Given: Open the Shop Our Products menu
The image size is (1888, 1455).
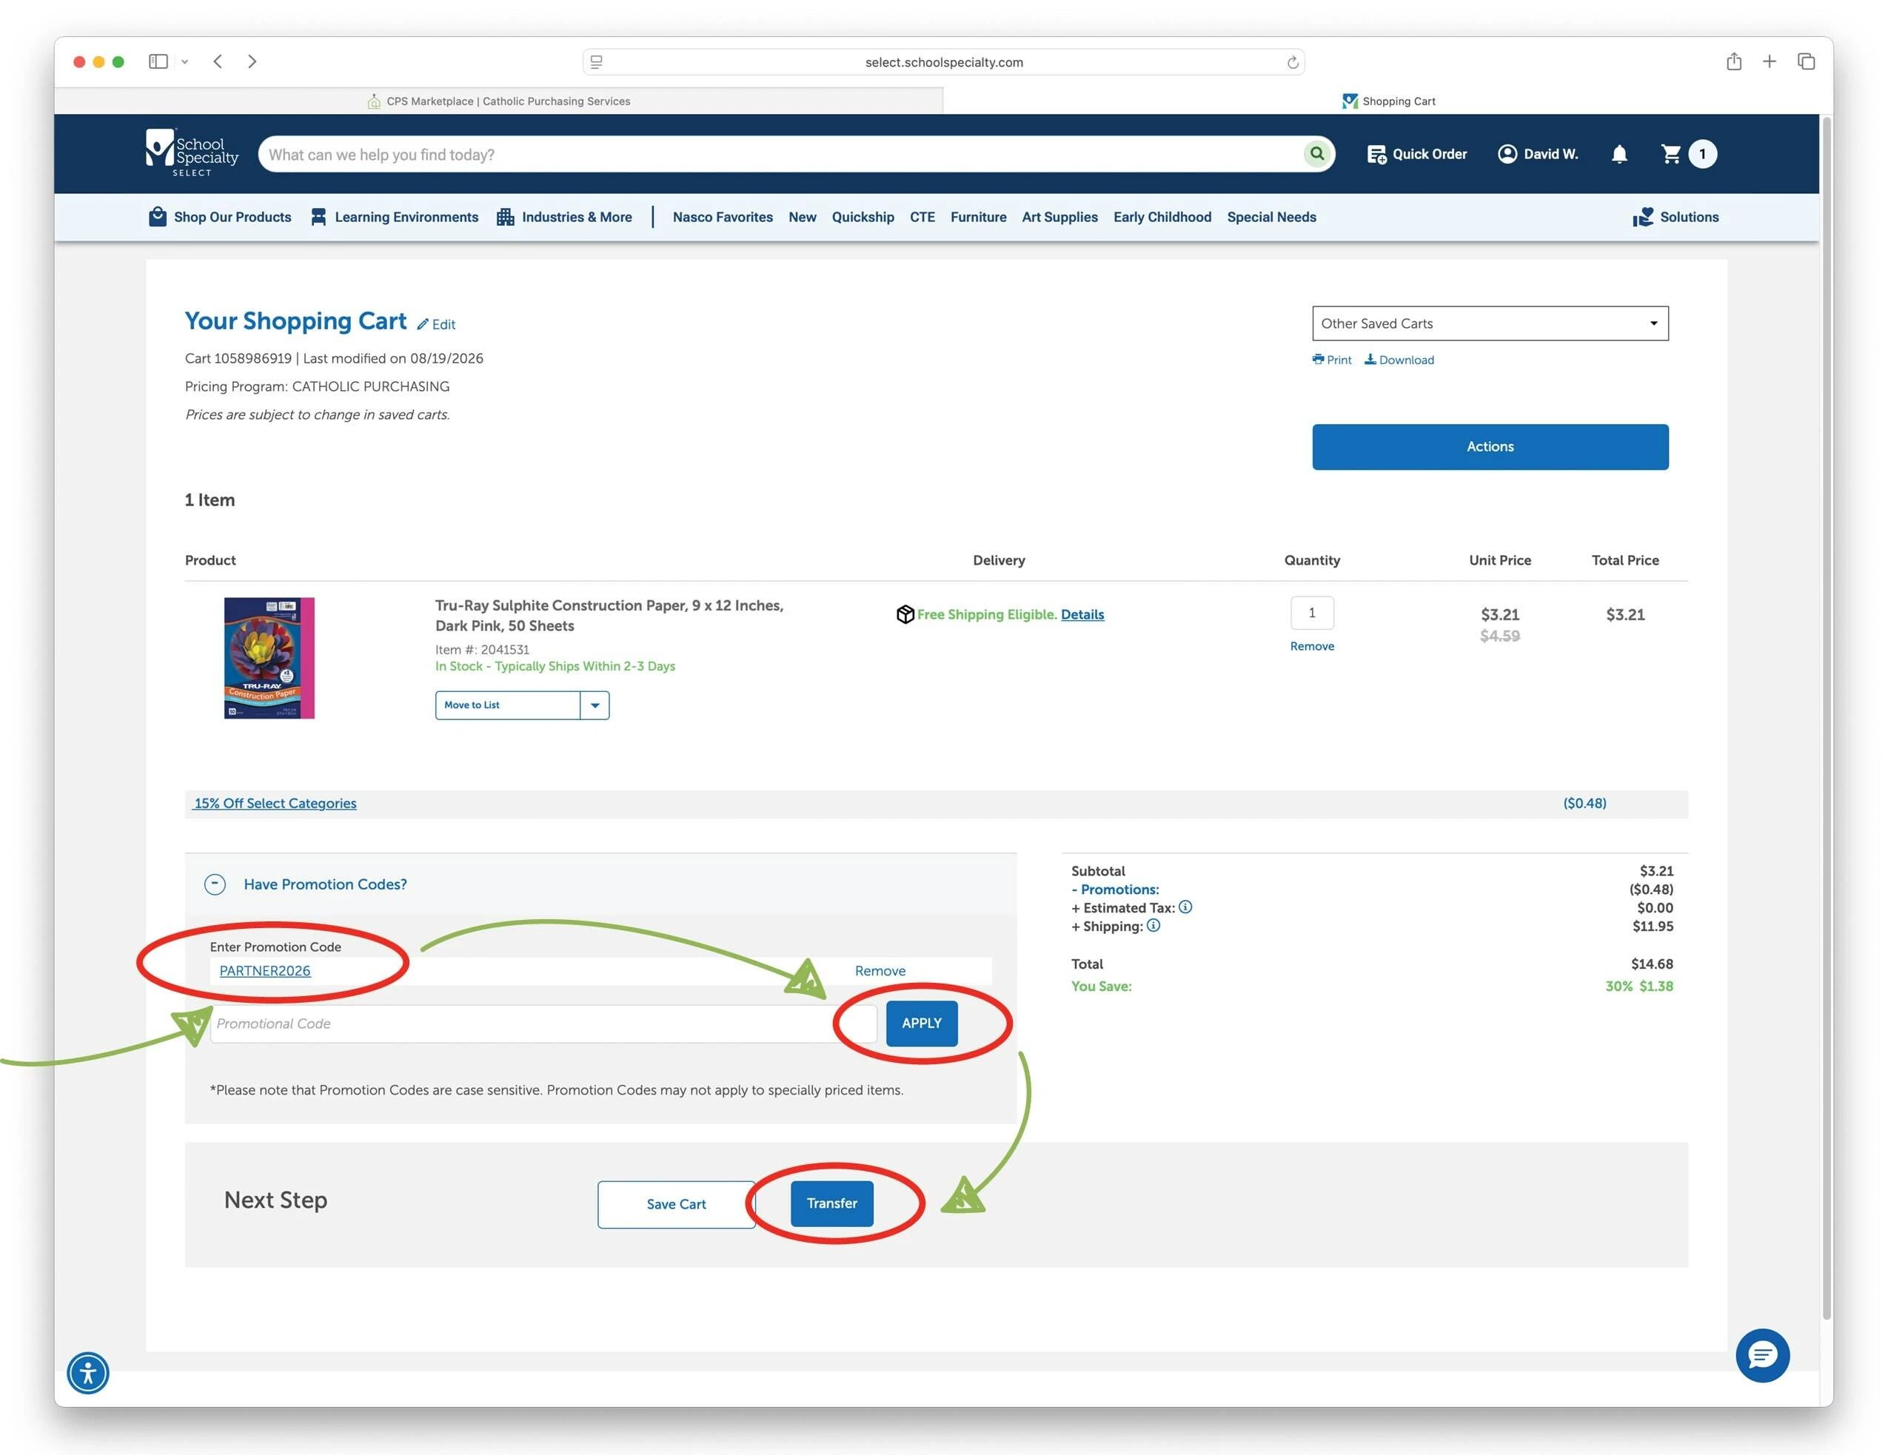Looking at the screenshot, I should coord(220,217).
